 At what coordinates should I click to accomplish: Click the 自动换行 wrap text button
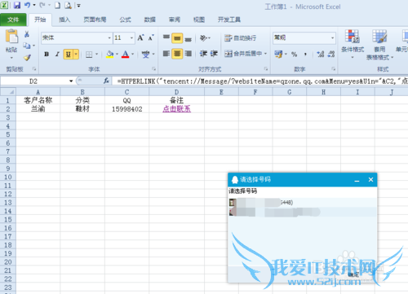pyautogui.click(x=240, y=38)
